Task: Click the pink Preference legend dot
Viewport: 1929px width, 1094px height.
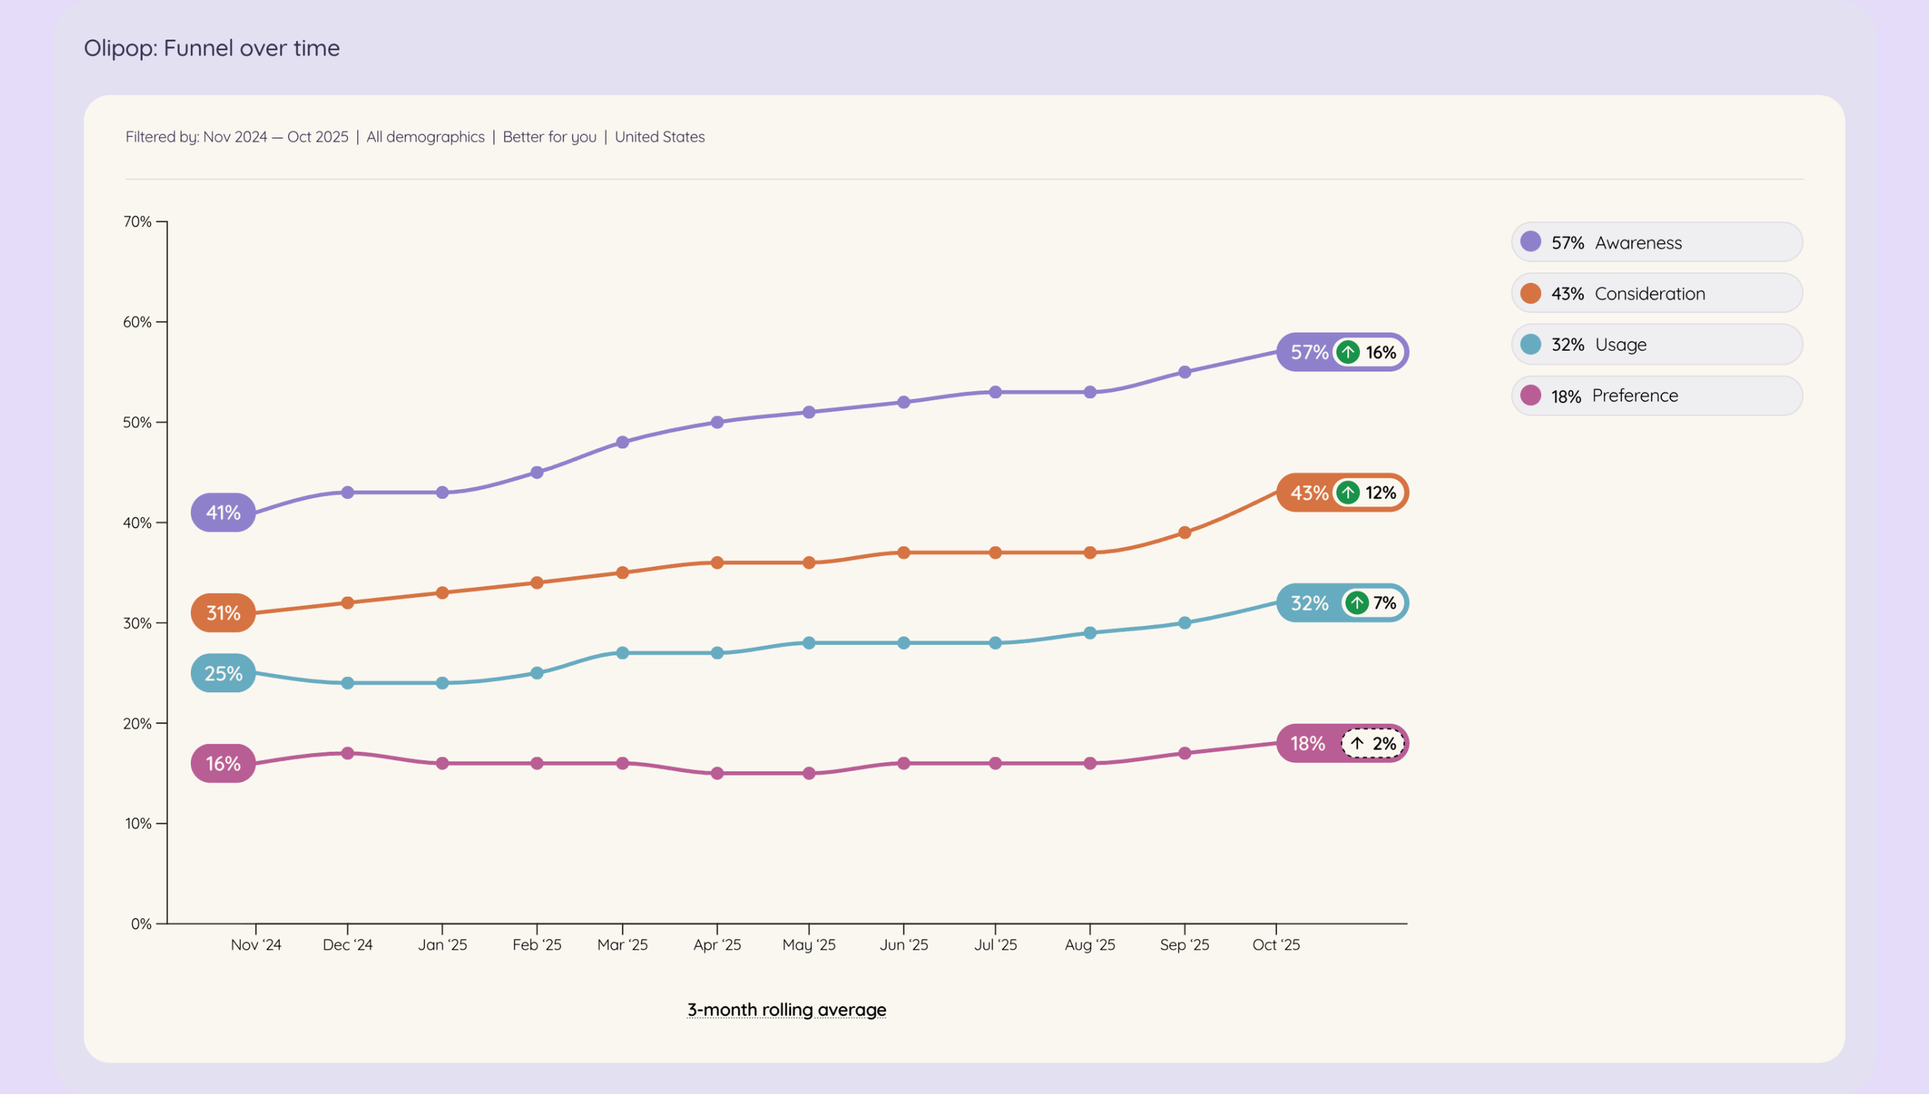Action: [1530, 395]
